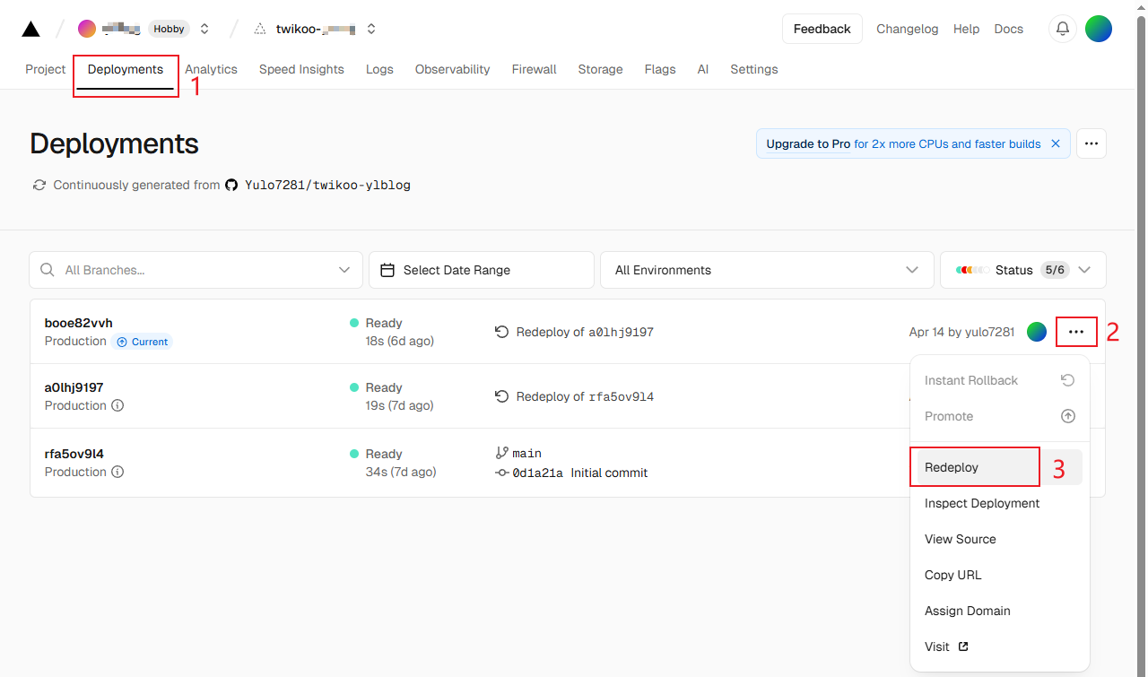Click the GitHub icon by Yulo7281/twikoo-ylblog

tap(231, 185)
